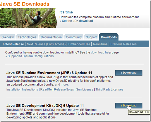This screenshot has width=151, height=122.
Task: View Previous Releases
Action: (123, 44)
